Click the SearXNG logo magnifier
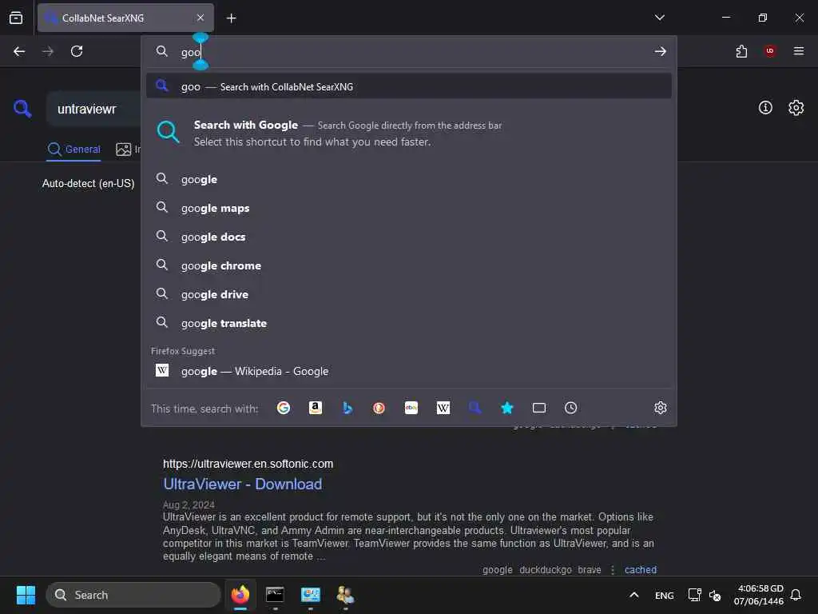This screenshot has height=614, width=818. (22, 109)
